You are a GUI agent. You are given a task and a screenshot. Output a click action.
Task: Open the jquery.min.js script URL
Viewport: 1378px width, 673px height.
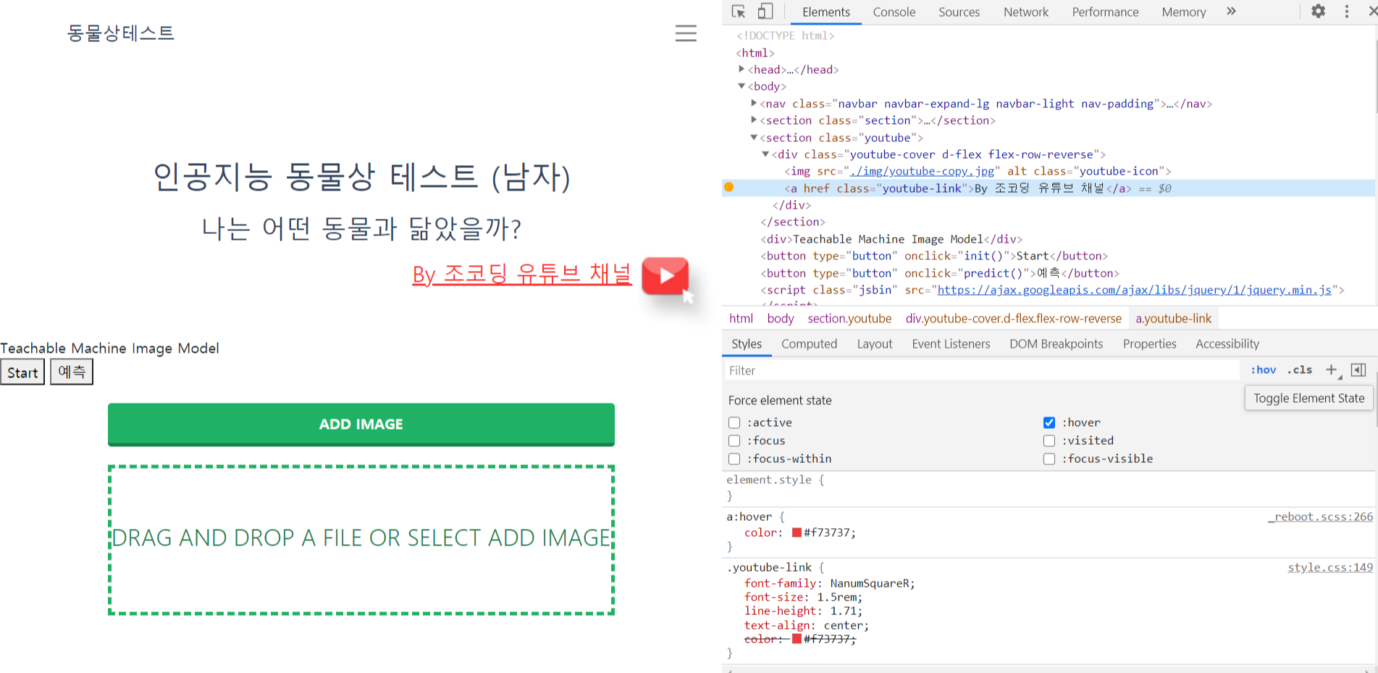(x=1135, y=290)
